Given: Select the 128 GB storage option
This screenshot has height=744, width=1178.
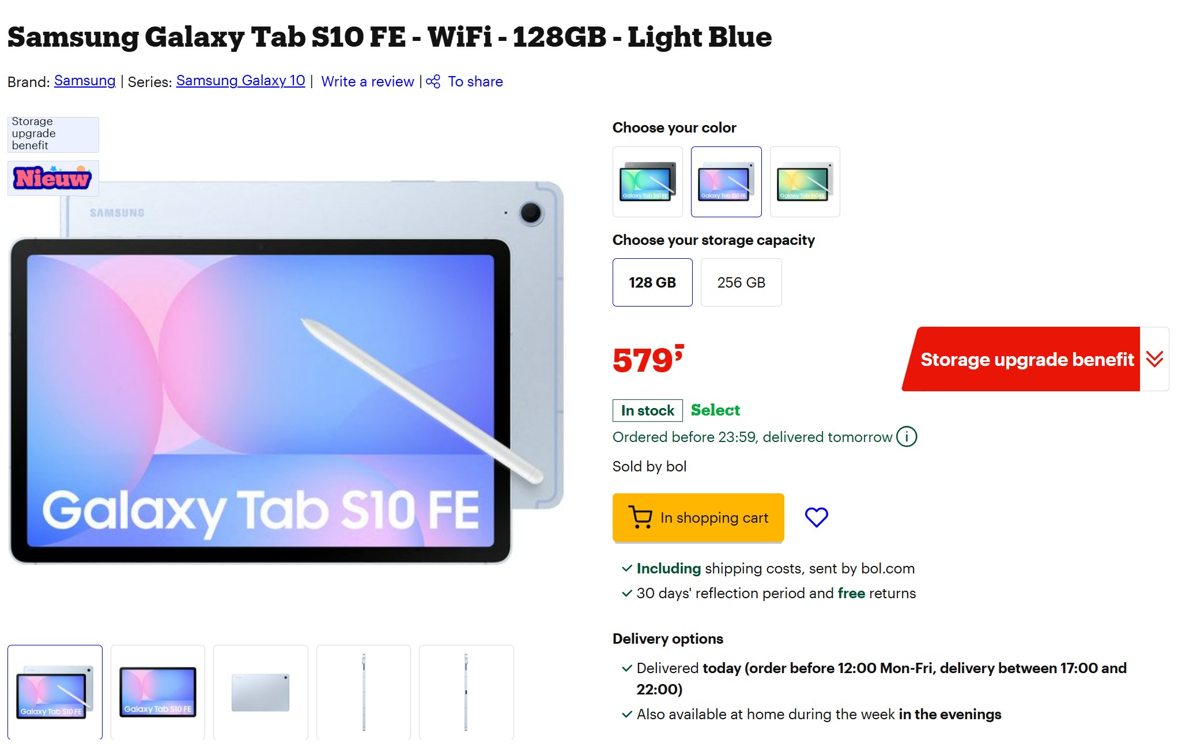Looking at the screenshot, I should [x=652, y=282].
